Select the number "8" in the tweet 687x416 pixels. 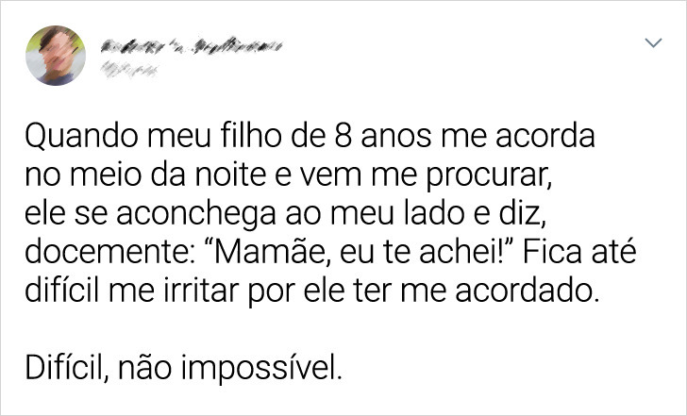coord(343,136)
